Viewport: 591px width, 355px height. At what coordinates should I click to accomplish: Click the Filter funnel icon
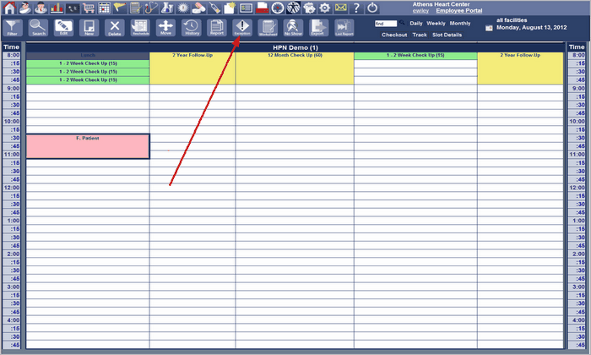tap(13, 28)
